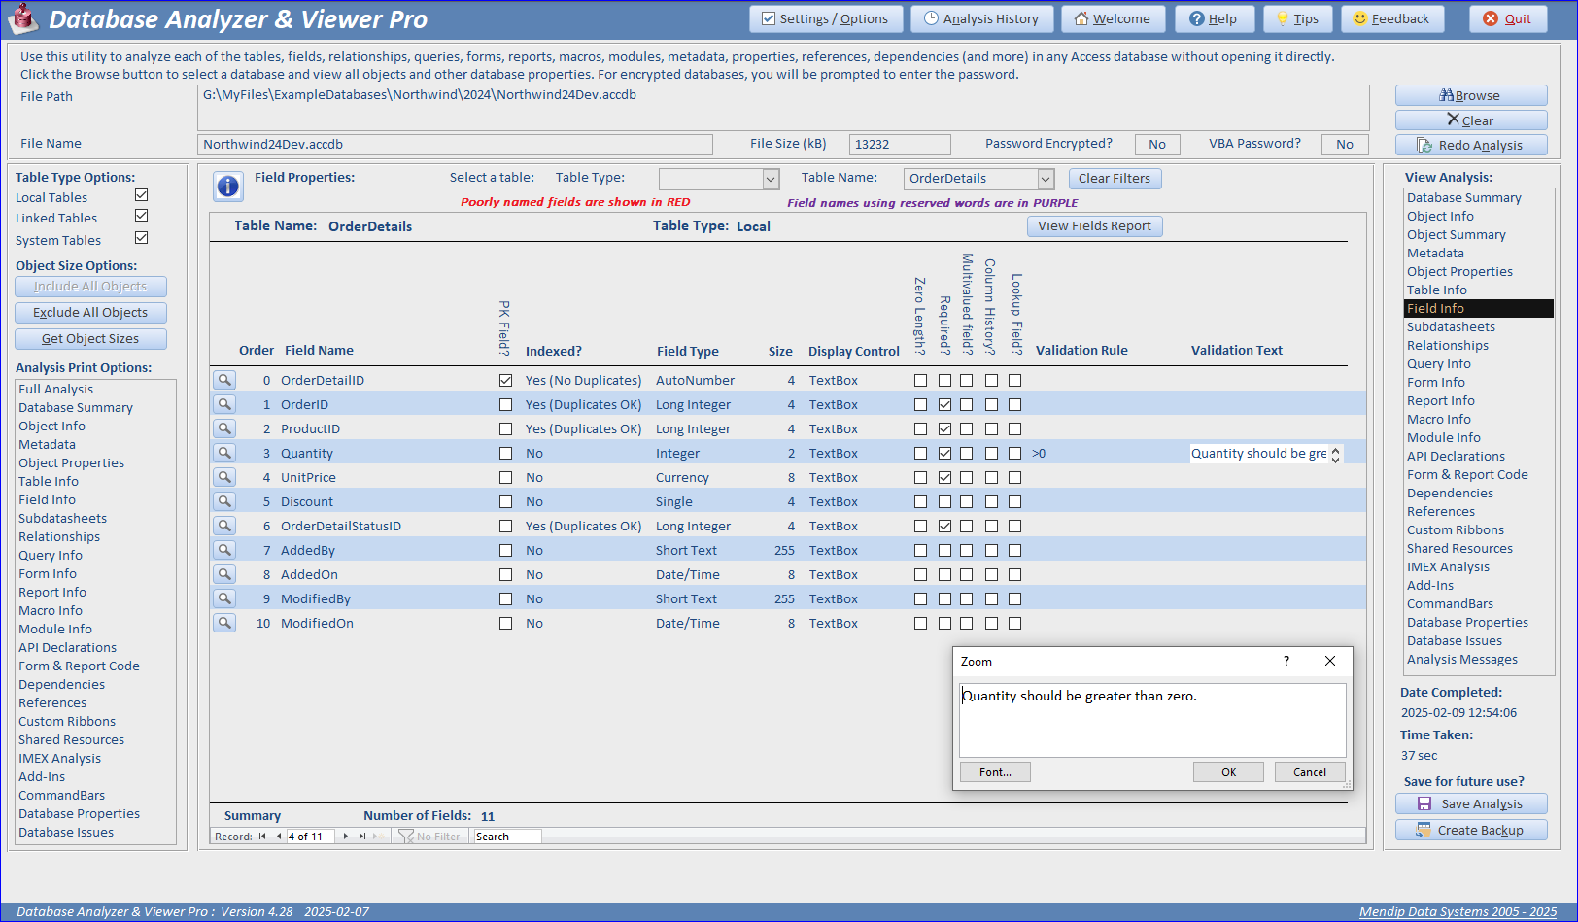
Task: Toggle the Local Tables checkbox
Action: 142,195
